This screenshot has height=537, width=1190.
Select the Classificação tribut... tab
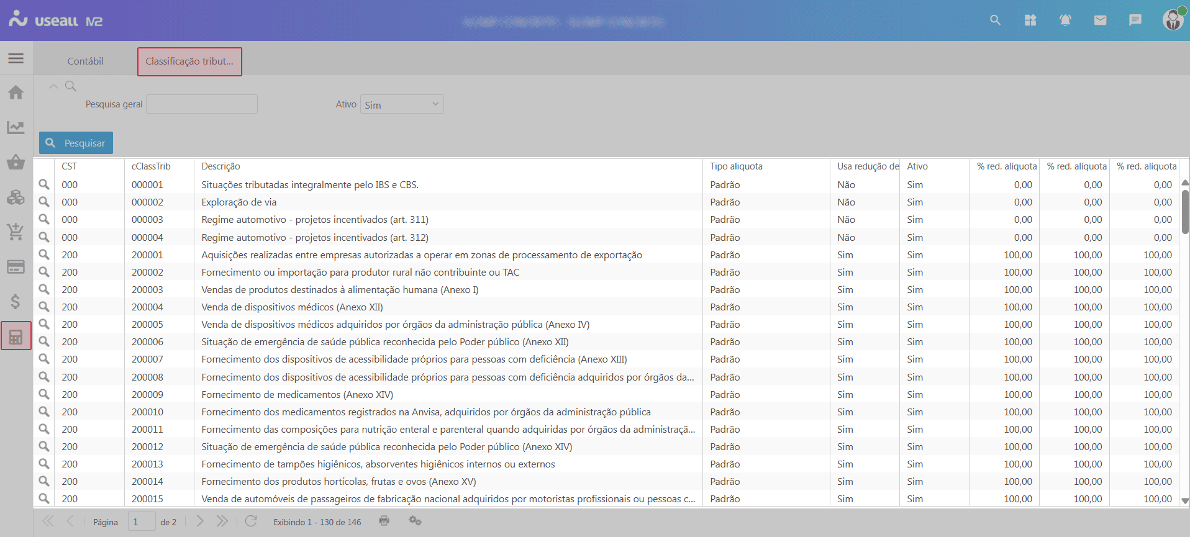189,61
